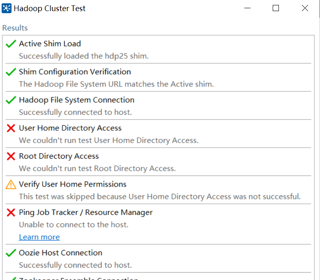
Task: Click the Results label
Action: (x=15, y=28)
